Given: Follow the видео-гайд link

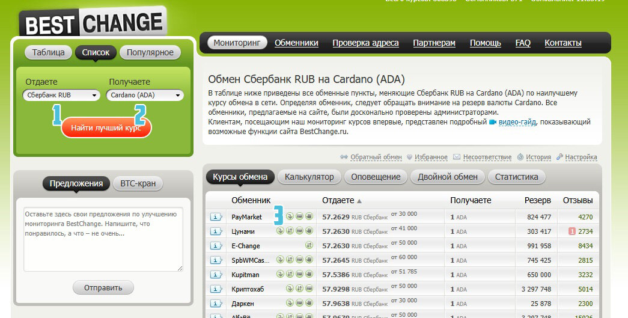Looking at the screenshot, I should [x=517, y=122].
